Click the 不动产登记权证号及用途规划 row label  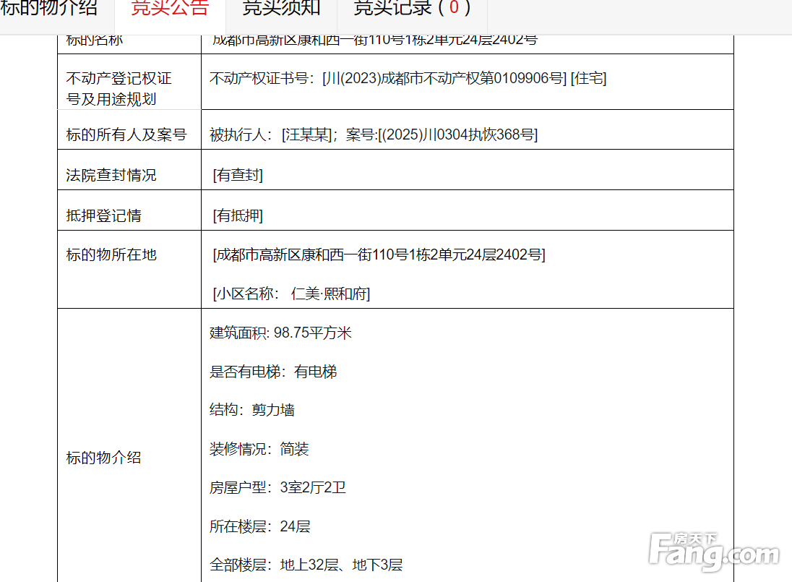pos(119,88)
